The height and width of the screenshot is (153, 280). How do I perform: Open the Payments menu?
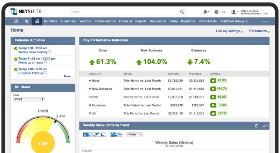tap(188, 21)
